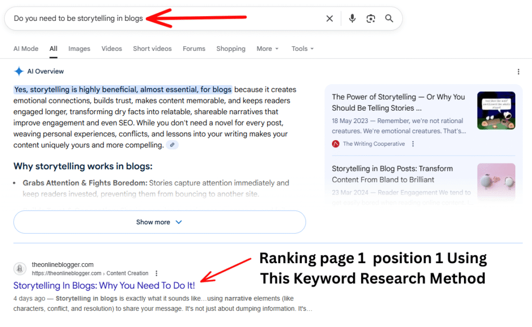Open options for the theonlineblogger.com result
Image resolution: width=532 pixels, height=327 pixels.
(x=156, y=272)
